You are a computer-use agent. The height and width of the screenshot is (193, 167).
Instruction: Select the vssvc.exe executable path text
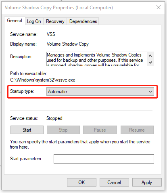43,80
